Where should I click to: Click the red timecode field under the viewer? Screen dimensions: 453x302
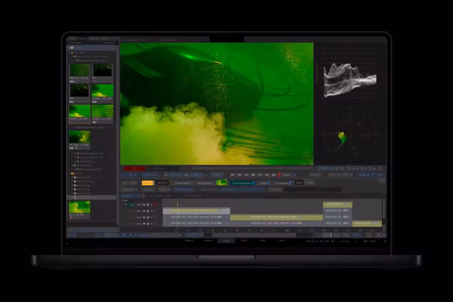[x=135, y=168]
